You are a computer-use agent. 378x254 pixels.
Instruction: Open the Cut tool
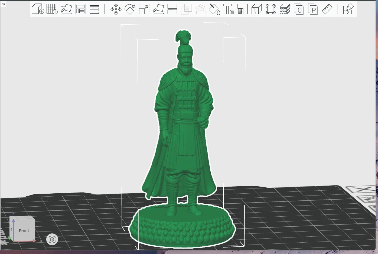[x=172, y=9]
